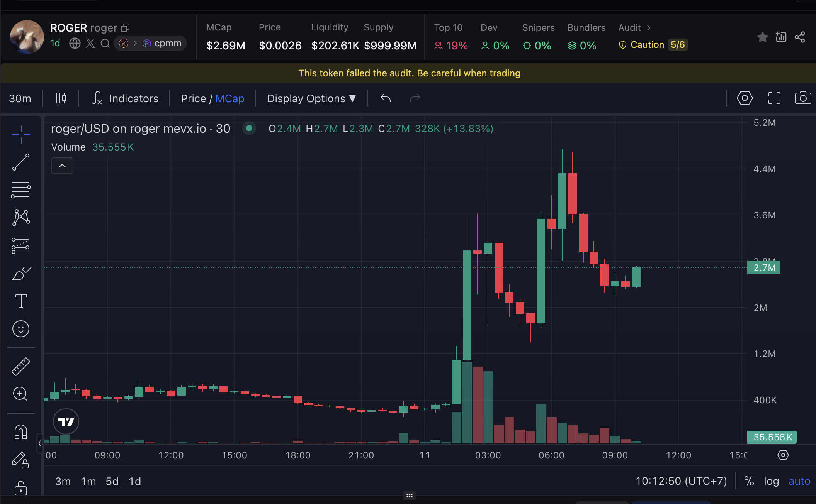The width and height of the screenshot is (816, 504).
Task: Open TradingView logo link on chart
Action: point(66,421)
